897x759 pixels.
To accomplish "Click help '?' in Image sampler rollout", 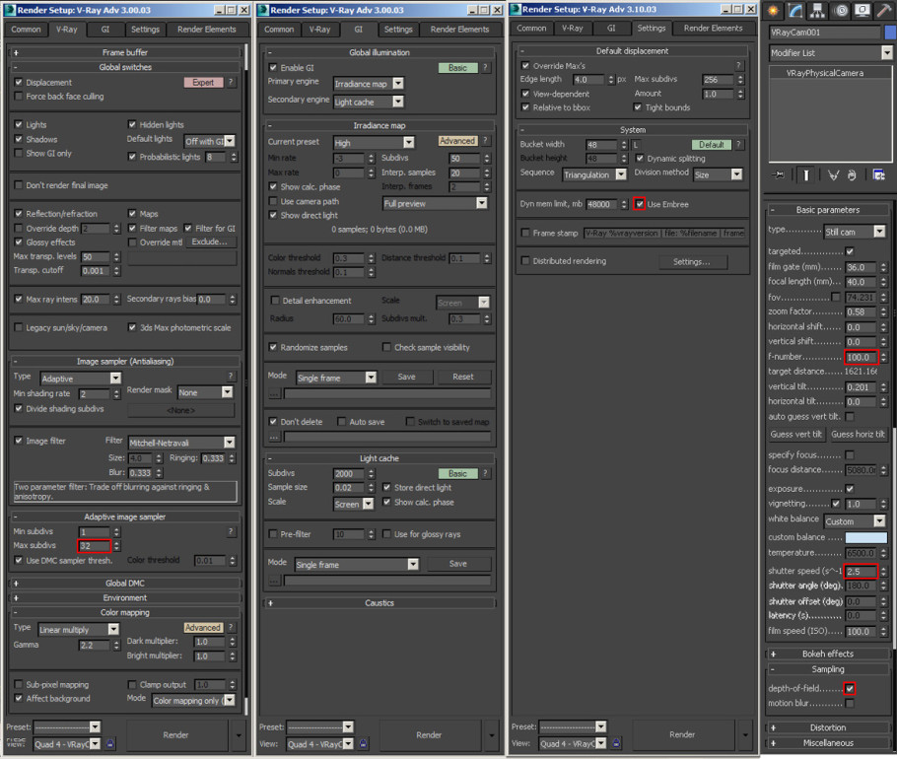I will coord(231,376).
